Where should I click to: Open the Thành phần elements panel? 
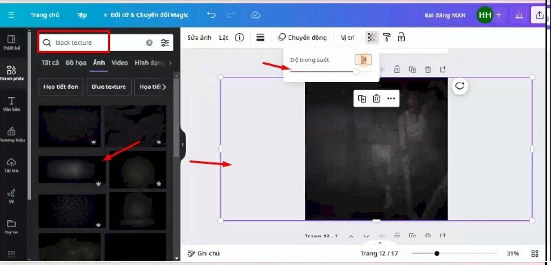point(12,73)
